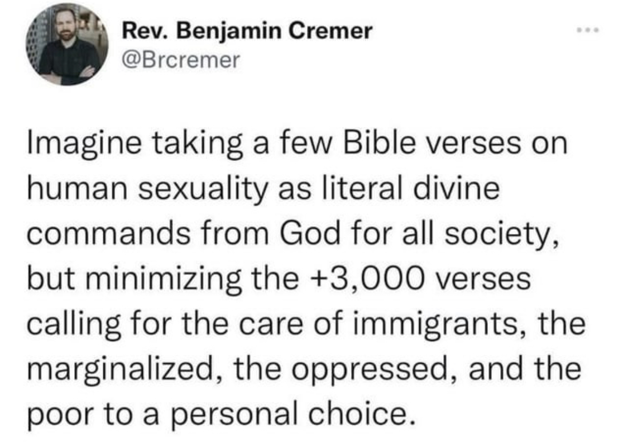
Task: Click the word "sexuality" in the tweet
Action: pos(203,190)
